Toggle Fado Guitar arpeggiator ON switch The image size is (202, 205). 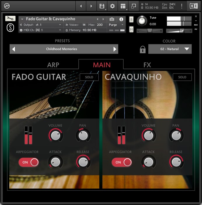[29, 162]
